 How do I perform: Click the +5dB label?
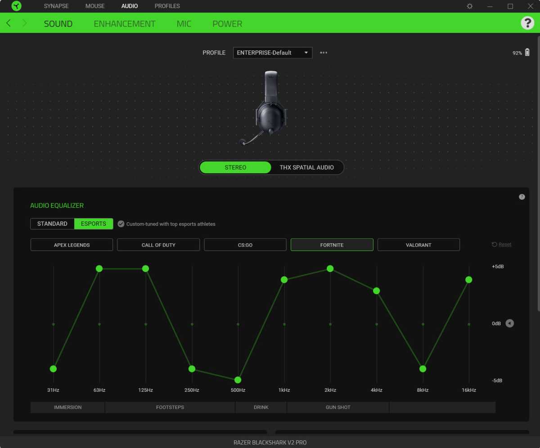[498, 266]
